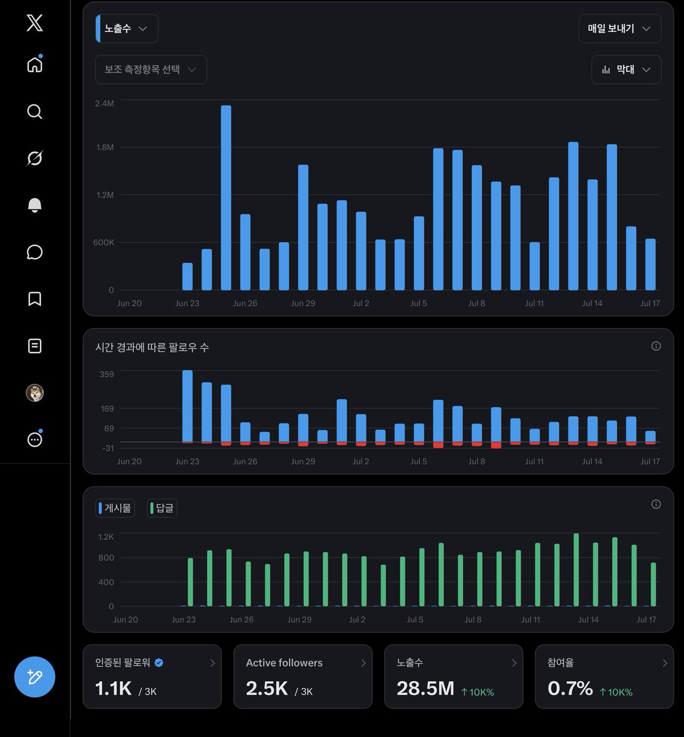
Task: Open the 매일 보내기 dropdown
Action: [620, 29]
